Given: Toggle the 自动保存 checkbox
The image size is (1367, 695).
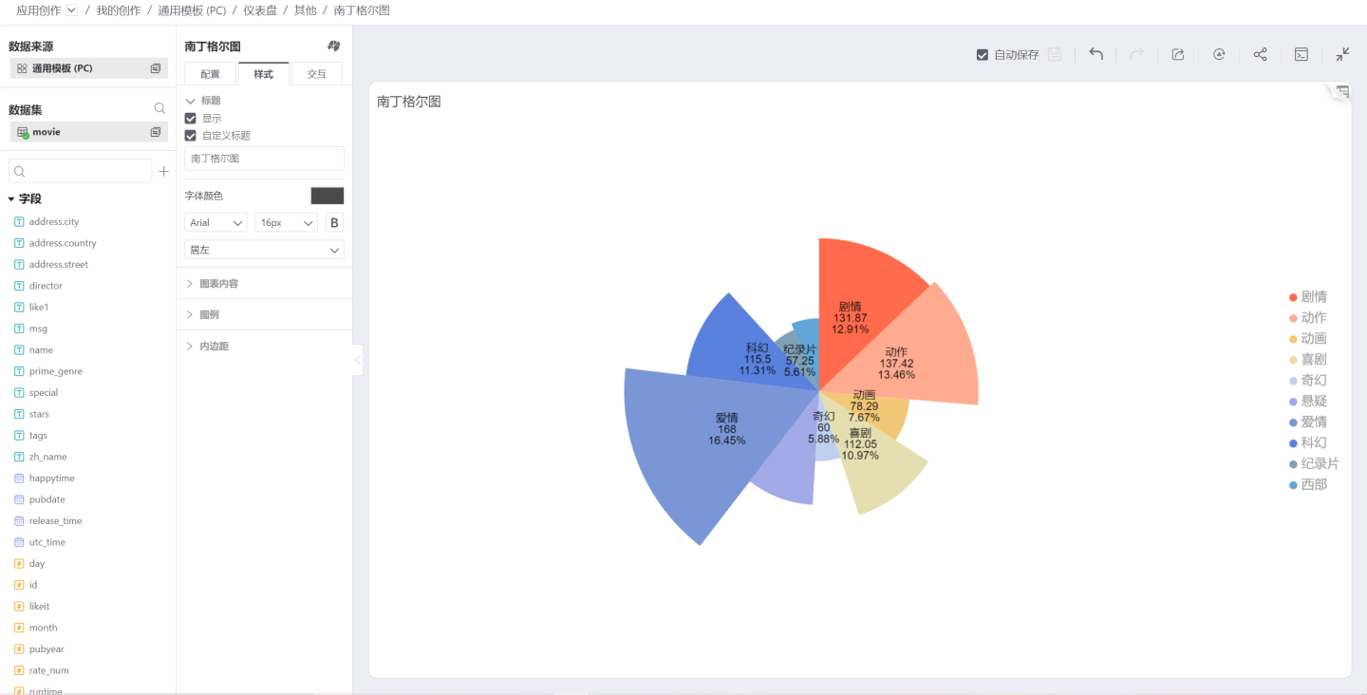Looking at the screenshot, I should coord(983,55).
